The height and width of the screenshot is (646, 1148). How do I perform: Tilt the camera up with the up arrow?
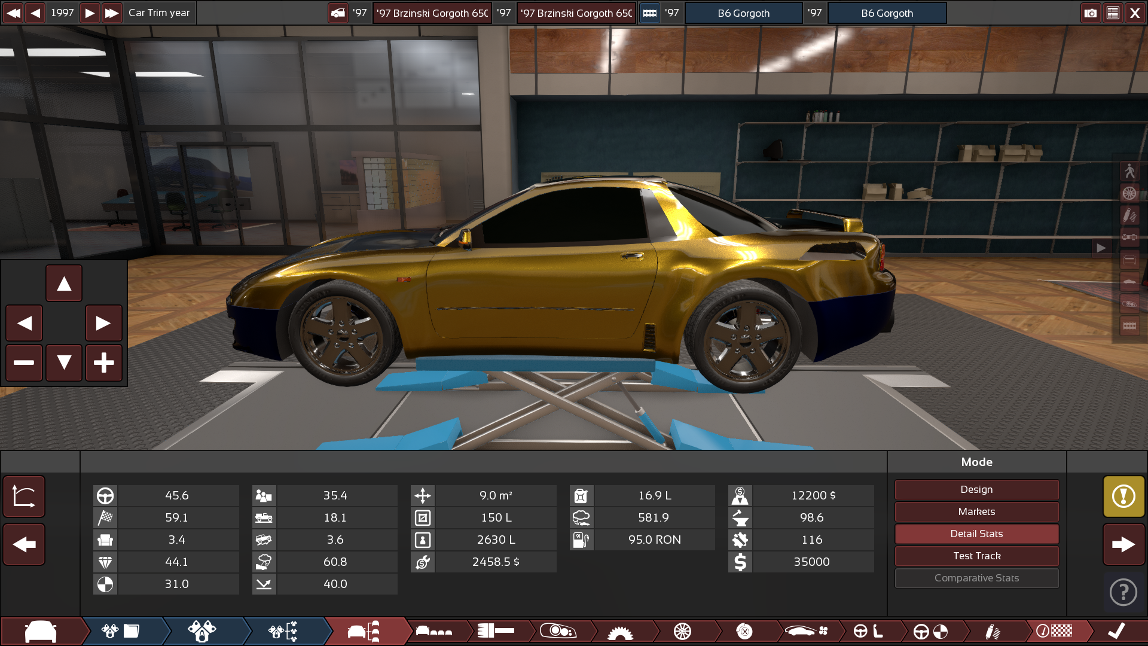[x=64, y=284]
